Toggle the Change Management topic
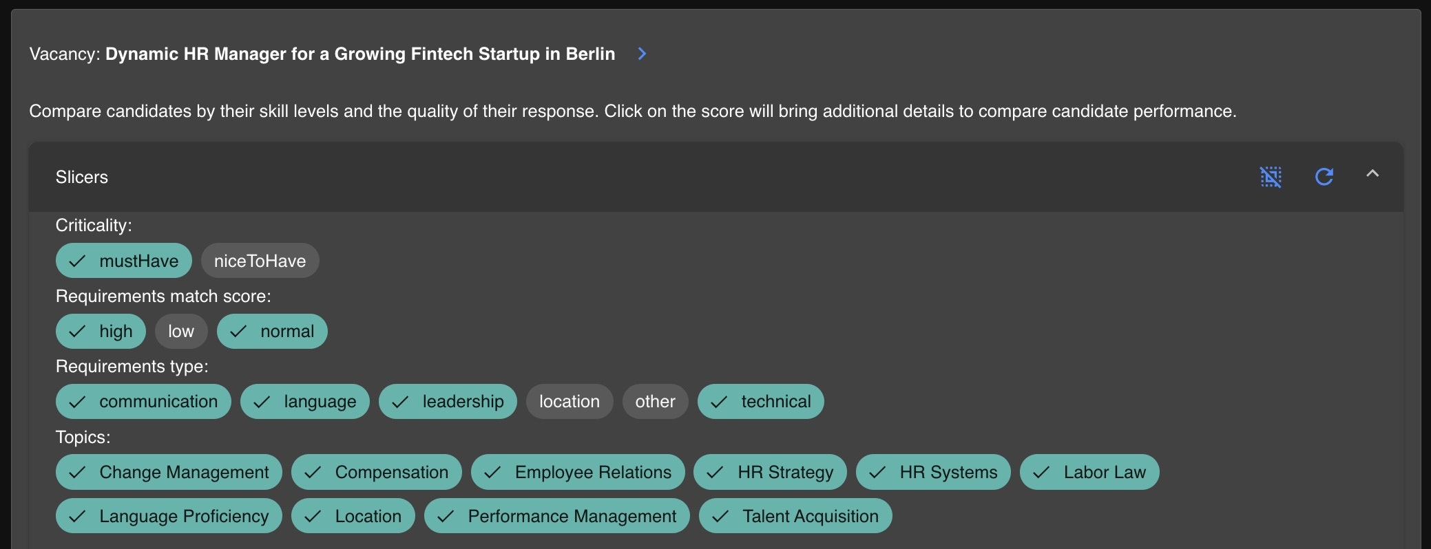1431x549 pixels. pyautogui.click(x=169, y=472)
